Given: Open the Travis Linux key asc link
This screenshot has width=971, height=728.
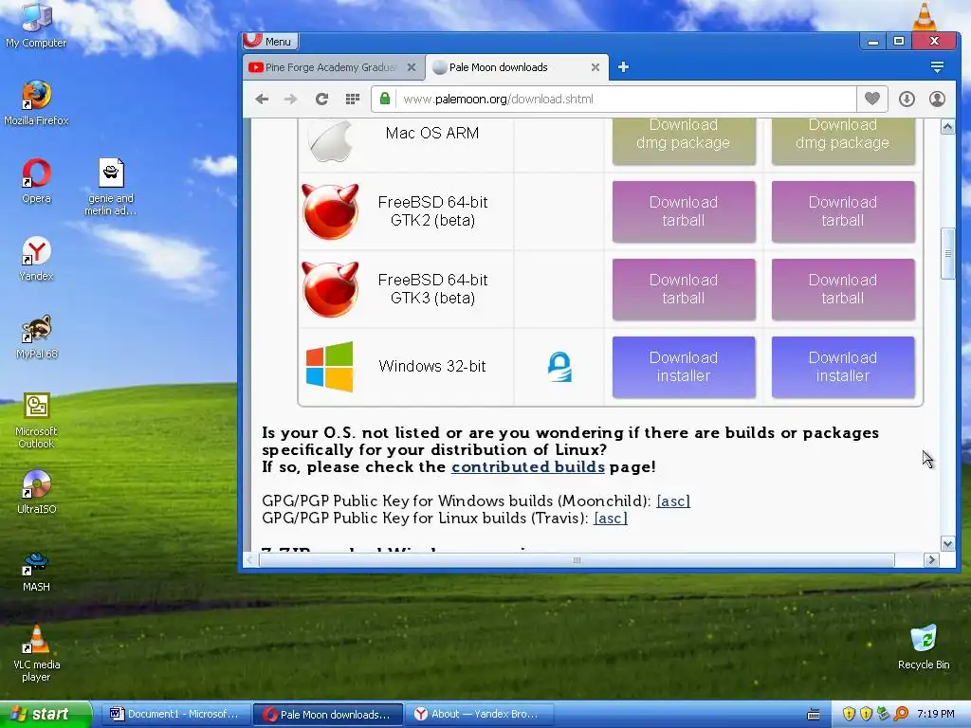Looking at the screenshot, I should (611, 519).
